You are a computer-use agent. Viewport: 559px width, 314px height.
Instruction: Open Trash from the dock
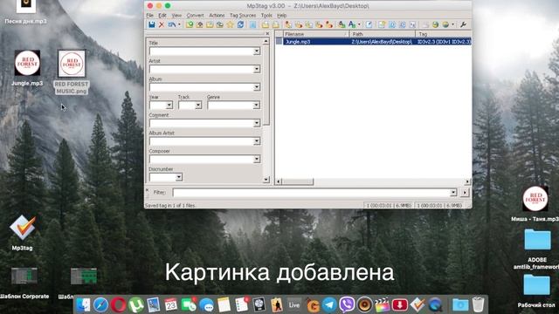pos(478,305)
